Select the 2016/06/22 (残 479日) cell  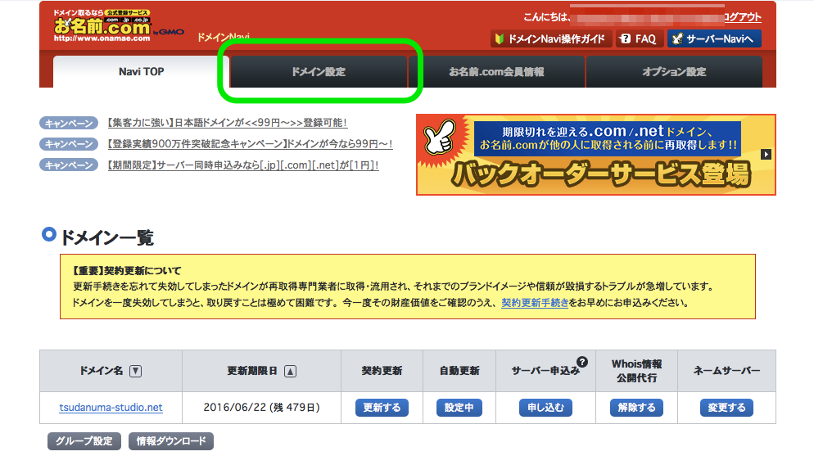tap(262, 408)
